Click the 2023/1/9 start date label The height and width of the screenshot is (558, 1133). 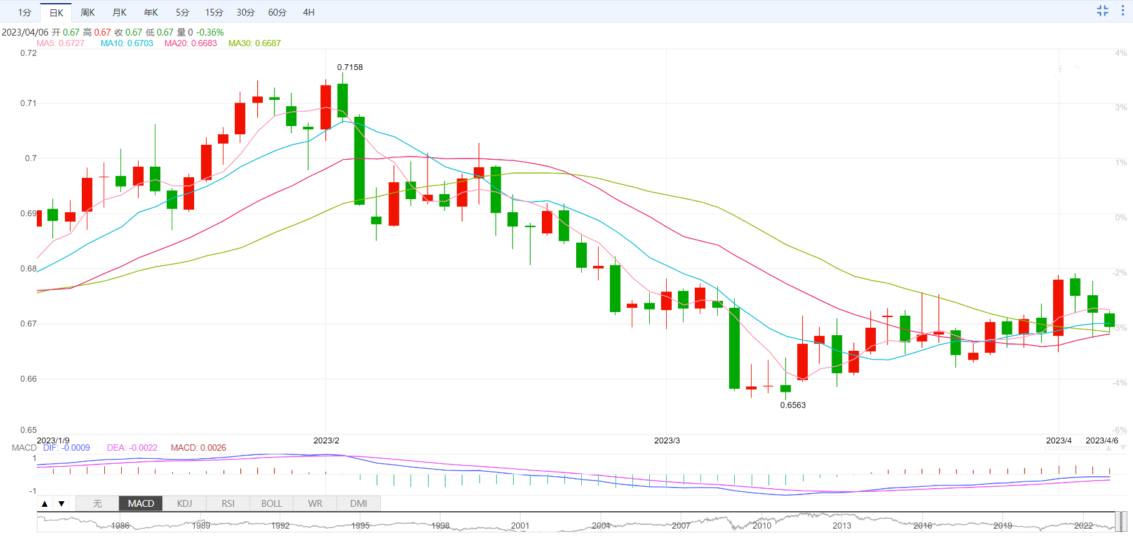point(53,441)
